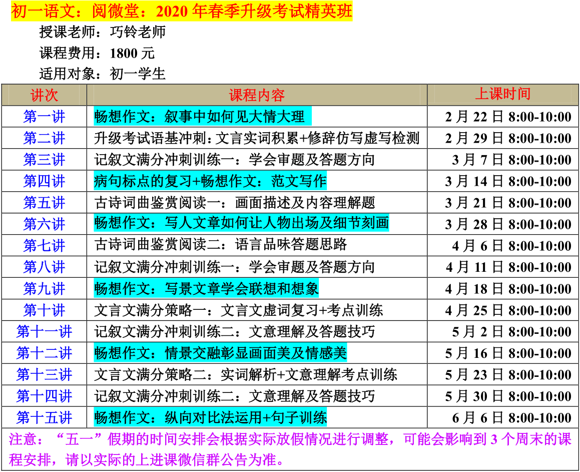The width and height of the screenshot is (580, 472).
Task: Click '文言文满分策略二' course content cell
Action: point(246,375)
